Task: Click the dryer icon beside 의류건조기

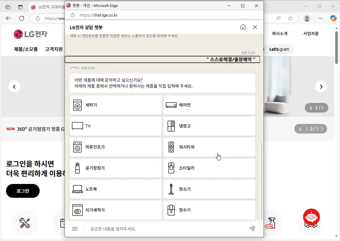Action: coord(77,147)
